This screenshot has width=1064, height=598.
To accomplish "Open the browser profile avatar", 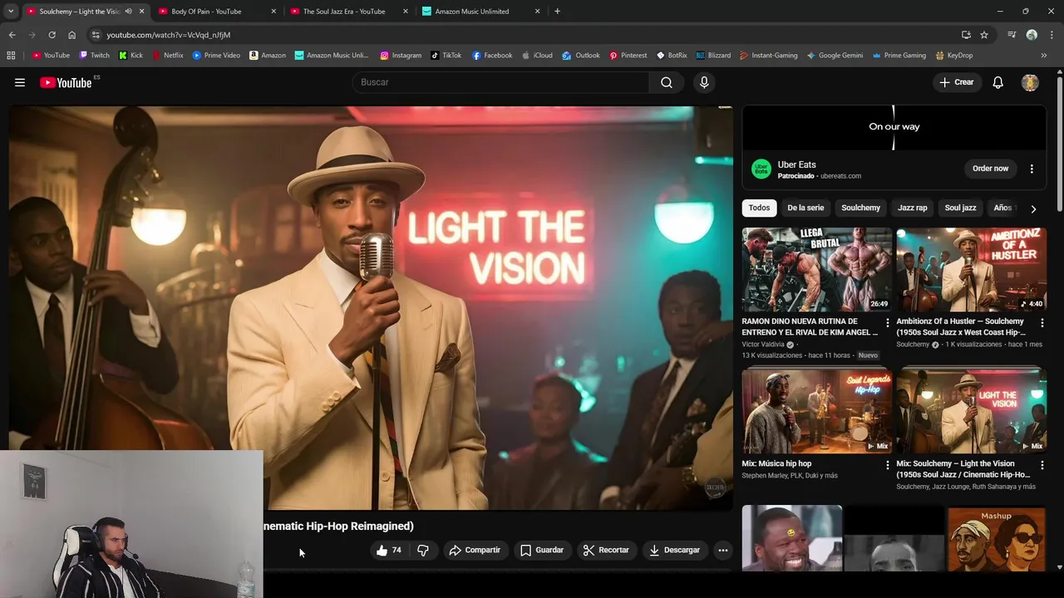I will (x=1032, y=35).
